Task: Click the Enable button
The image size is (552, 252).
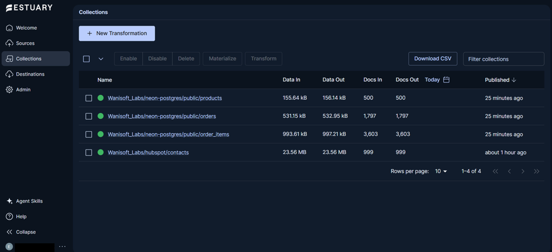Action: (x=128, y=59)
